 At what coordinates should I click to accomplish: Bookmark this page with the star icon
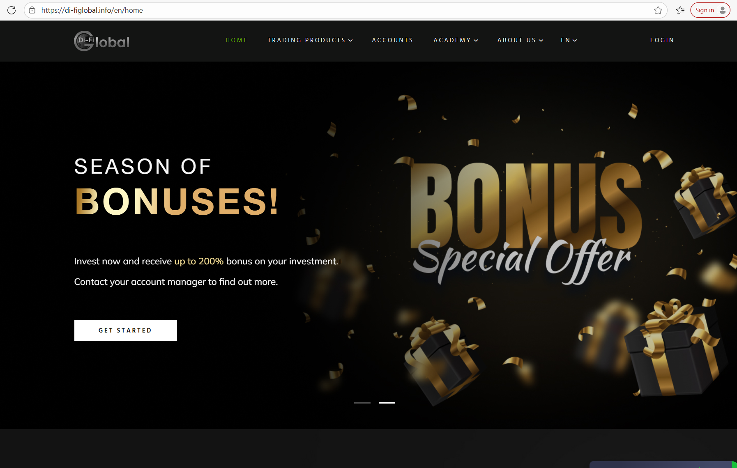[658, 10]
